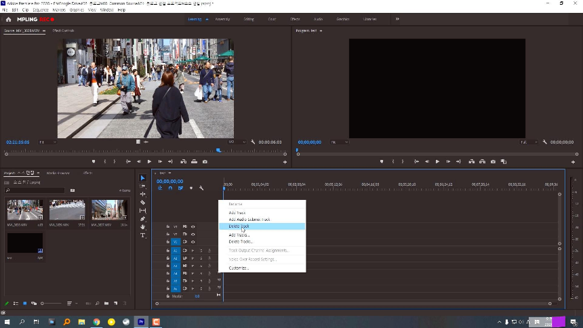583x328 pixels.
Task: Click Export Frame camera icon in Source monitor
Action: pos(205,161)
